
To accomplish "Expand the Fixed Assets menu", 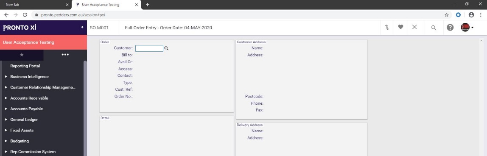I will [x=22, y=130].
